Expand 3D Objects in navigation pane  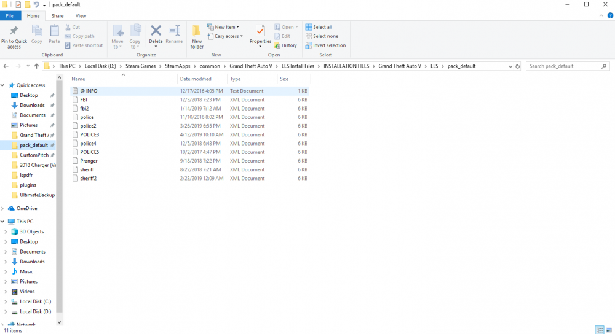click(x=6, y=232)
